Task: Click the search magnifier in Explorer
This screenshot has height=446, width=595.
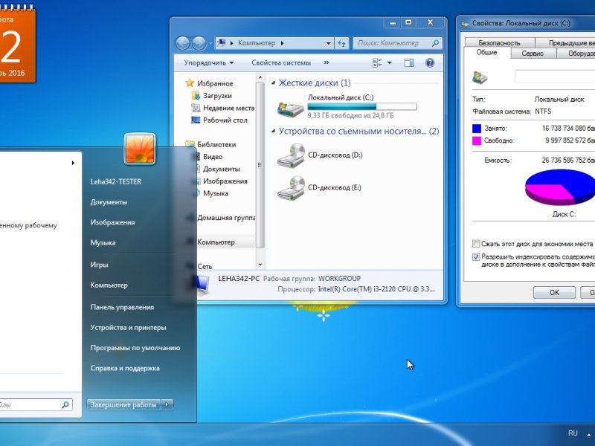Action: 435,43
